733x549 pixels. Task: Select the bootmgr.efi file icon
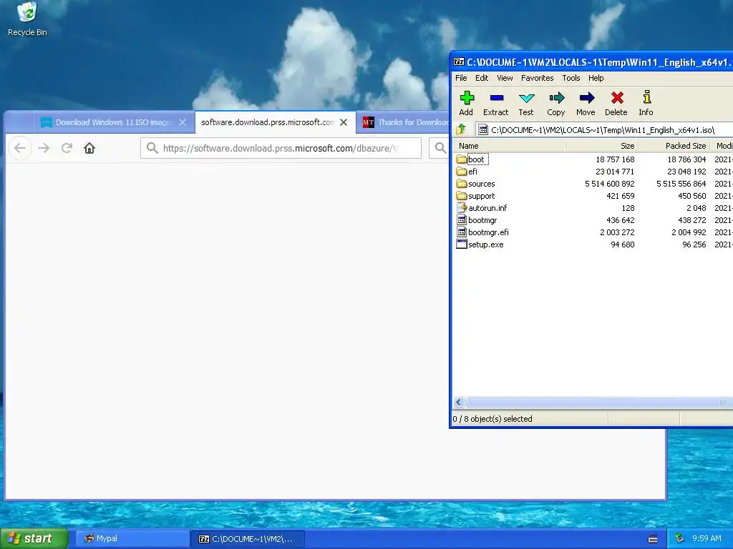click(x=462, y=232)
